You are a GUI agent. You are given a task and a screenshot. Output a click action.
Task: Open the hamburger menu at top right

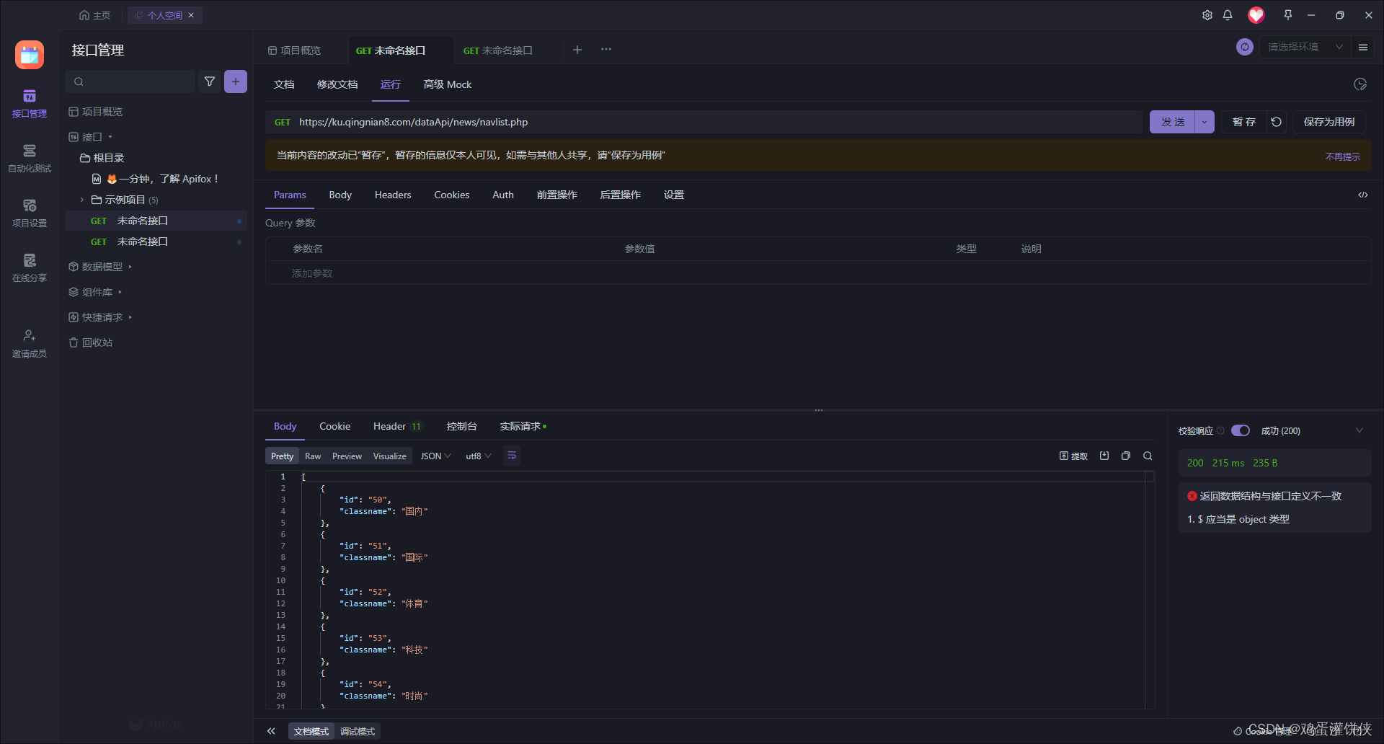[x=1363, y=47]
